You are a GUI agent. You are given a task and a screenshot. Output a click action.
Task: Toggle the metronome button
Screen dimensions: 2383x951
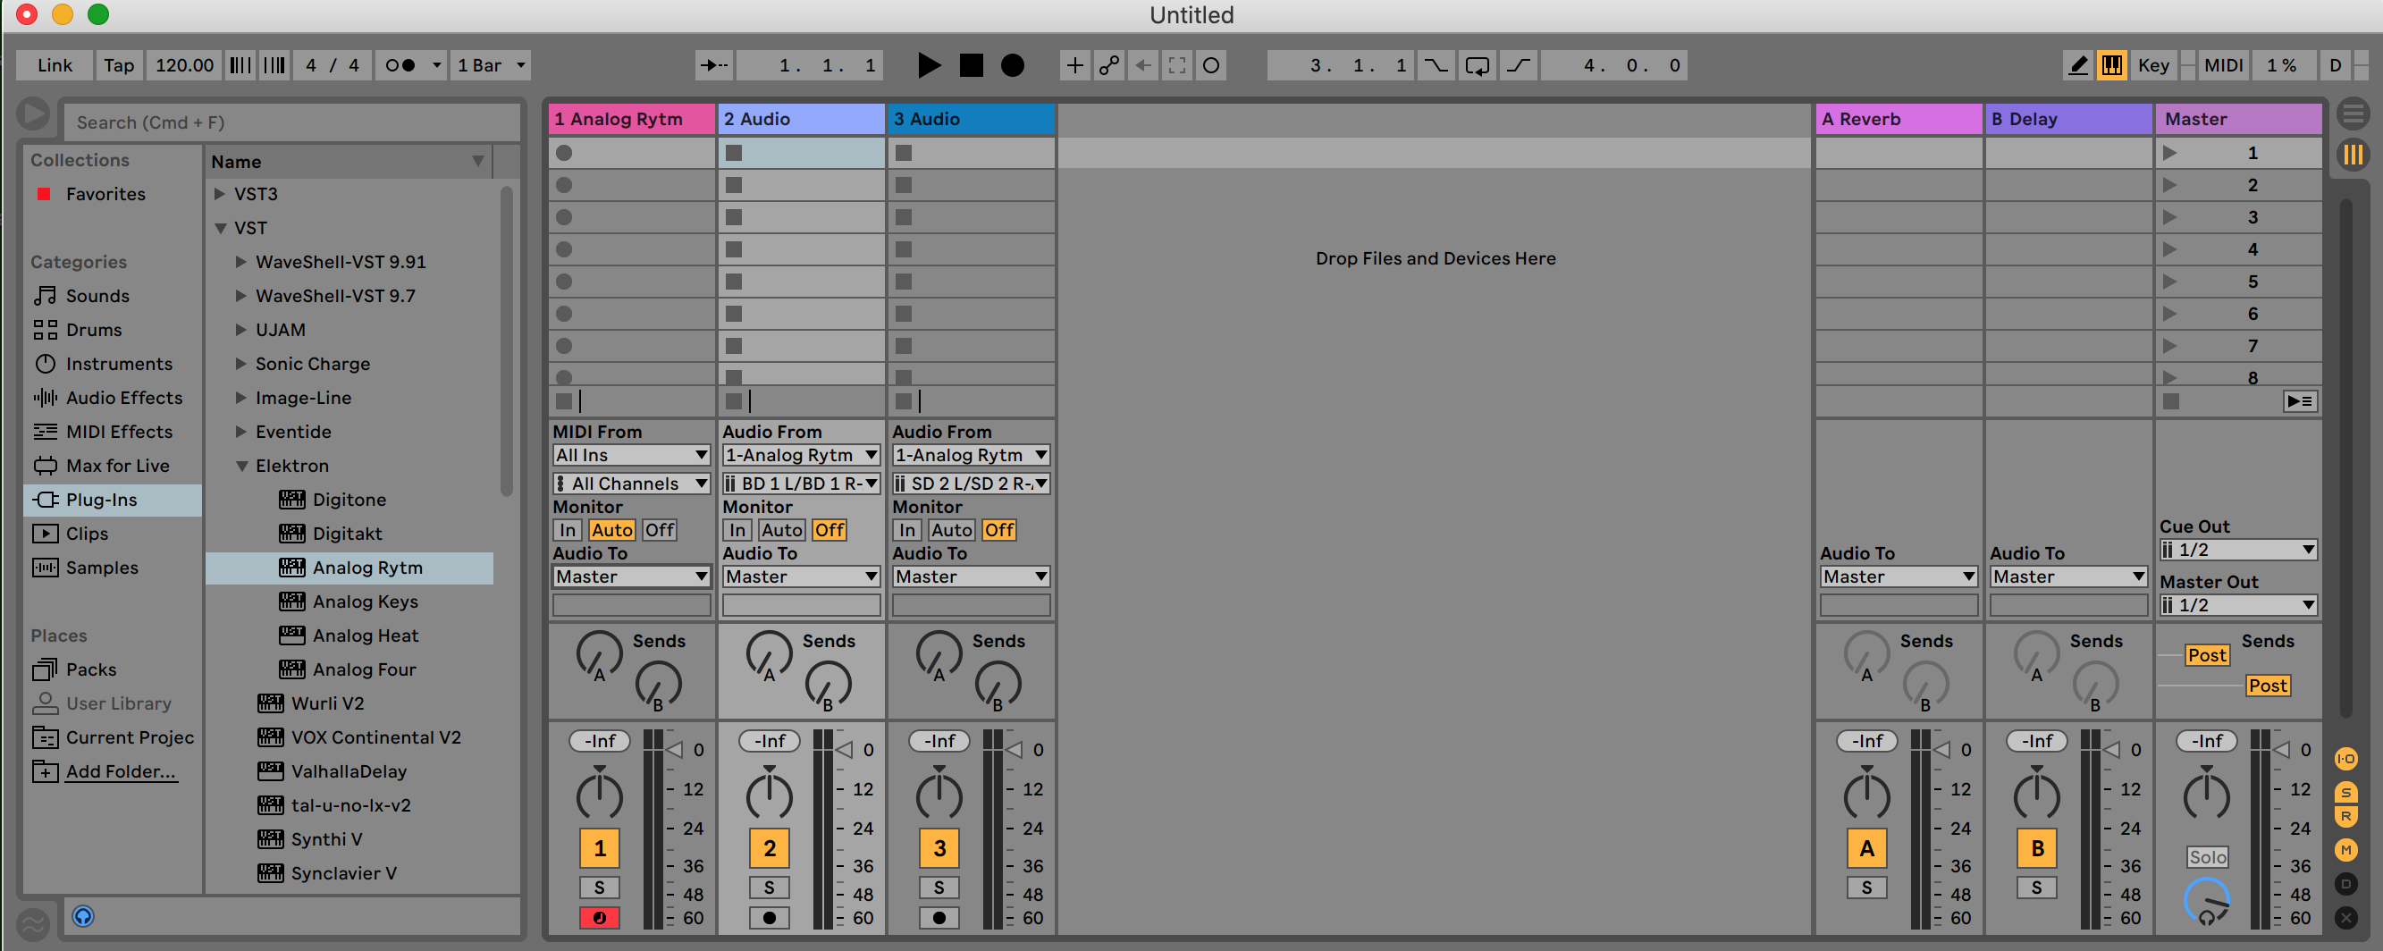[x=400, y=65]
